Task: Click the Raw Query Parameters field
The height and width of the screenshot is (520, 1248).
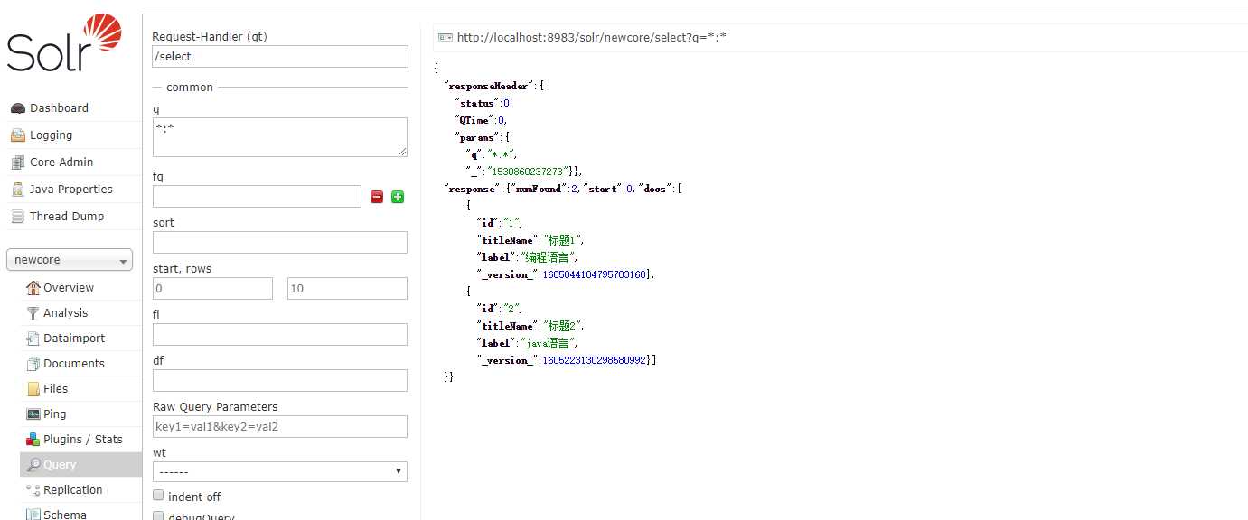Action: (x=280, y=426)
